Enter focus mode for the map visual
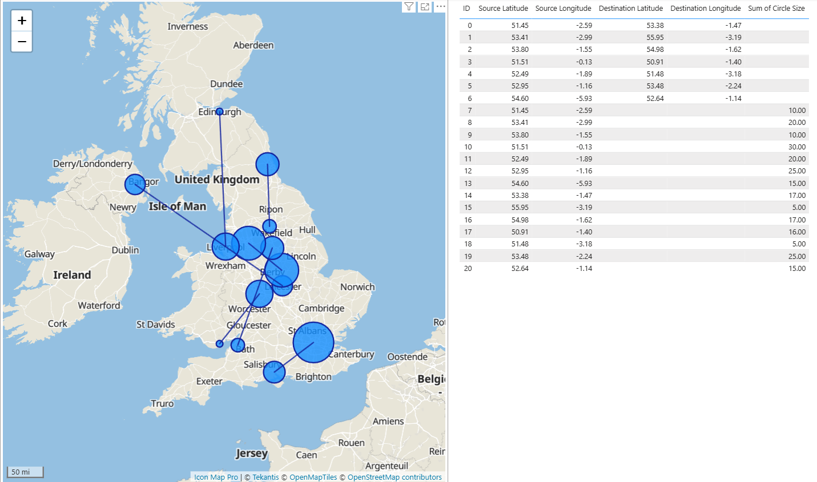This screenshot has width=817, height=482. 425,7
